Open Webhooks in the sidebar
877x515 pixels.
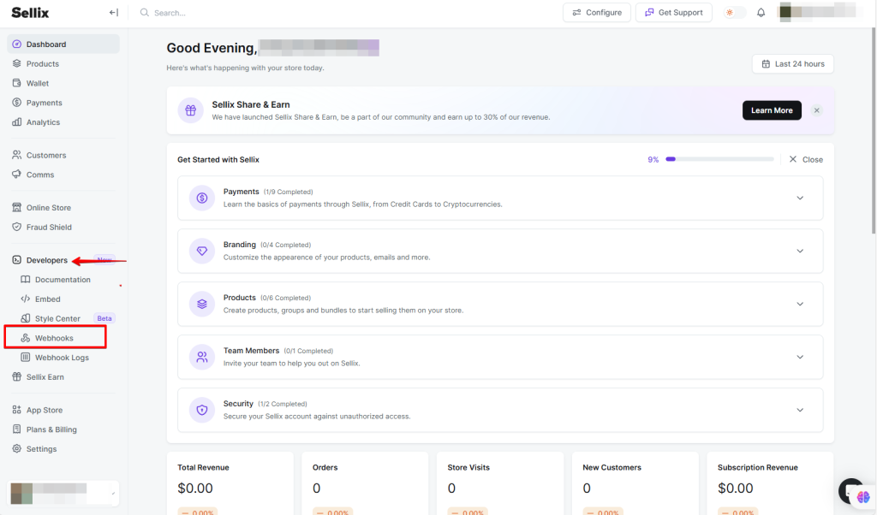tap(54, 338)
